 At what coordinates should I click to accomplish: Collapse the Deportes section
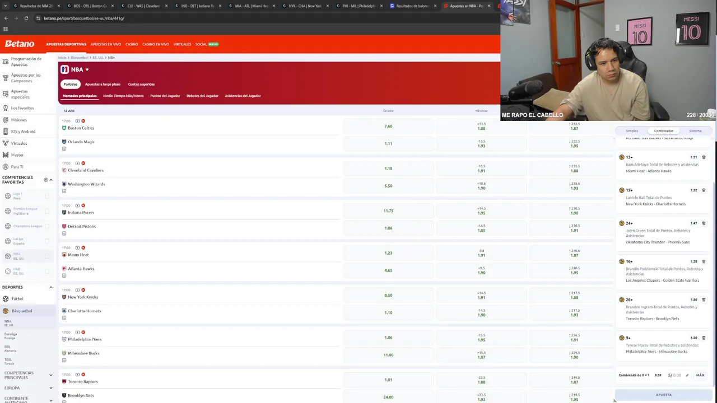click(51, 287)
